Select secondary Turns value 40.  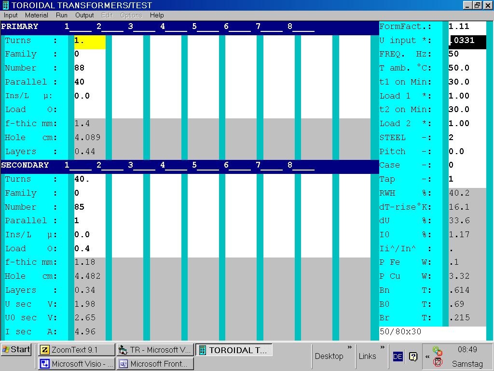pos(90,179)
